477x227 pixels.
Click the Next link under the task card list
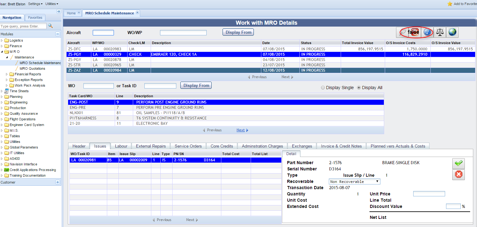(243, 130)
